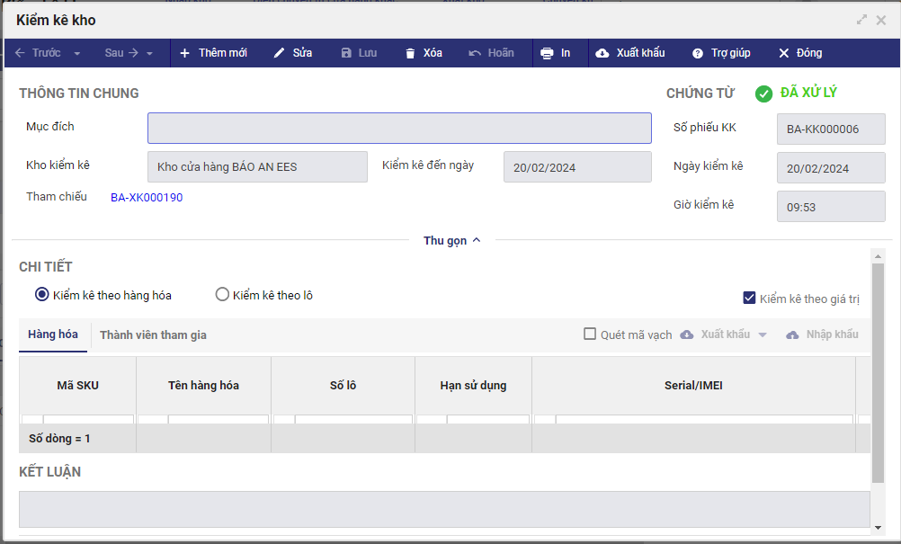The height and width of the screenshot is (544, 901).
Task: Click the green ĐÃ XỬ LÝ check icon
Action: tap(763, 94)
